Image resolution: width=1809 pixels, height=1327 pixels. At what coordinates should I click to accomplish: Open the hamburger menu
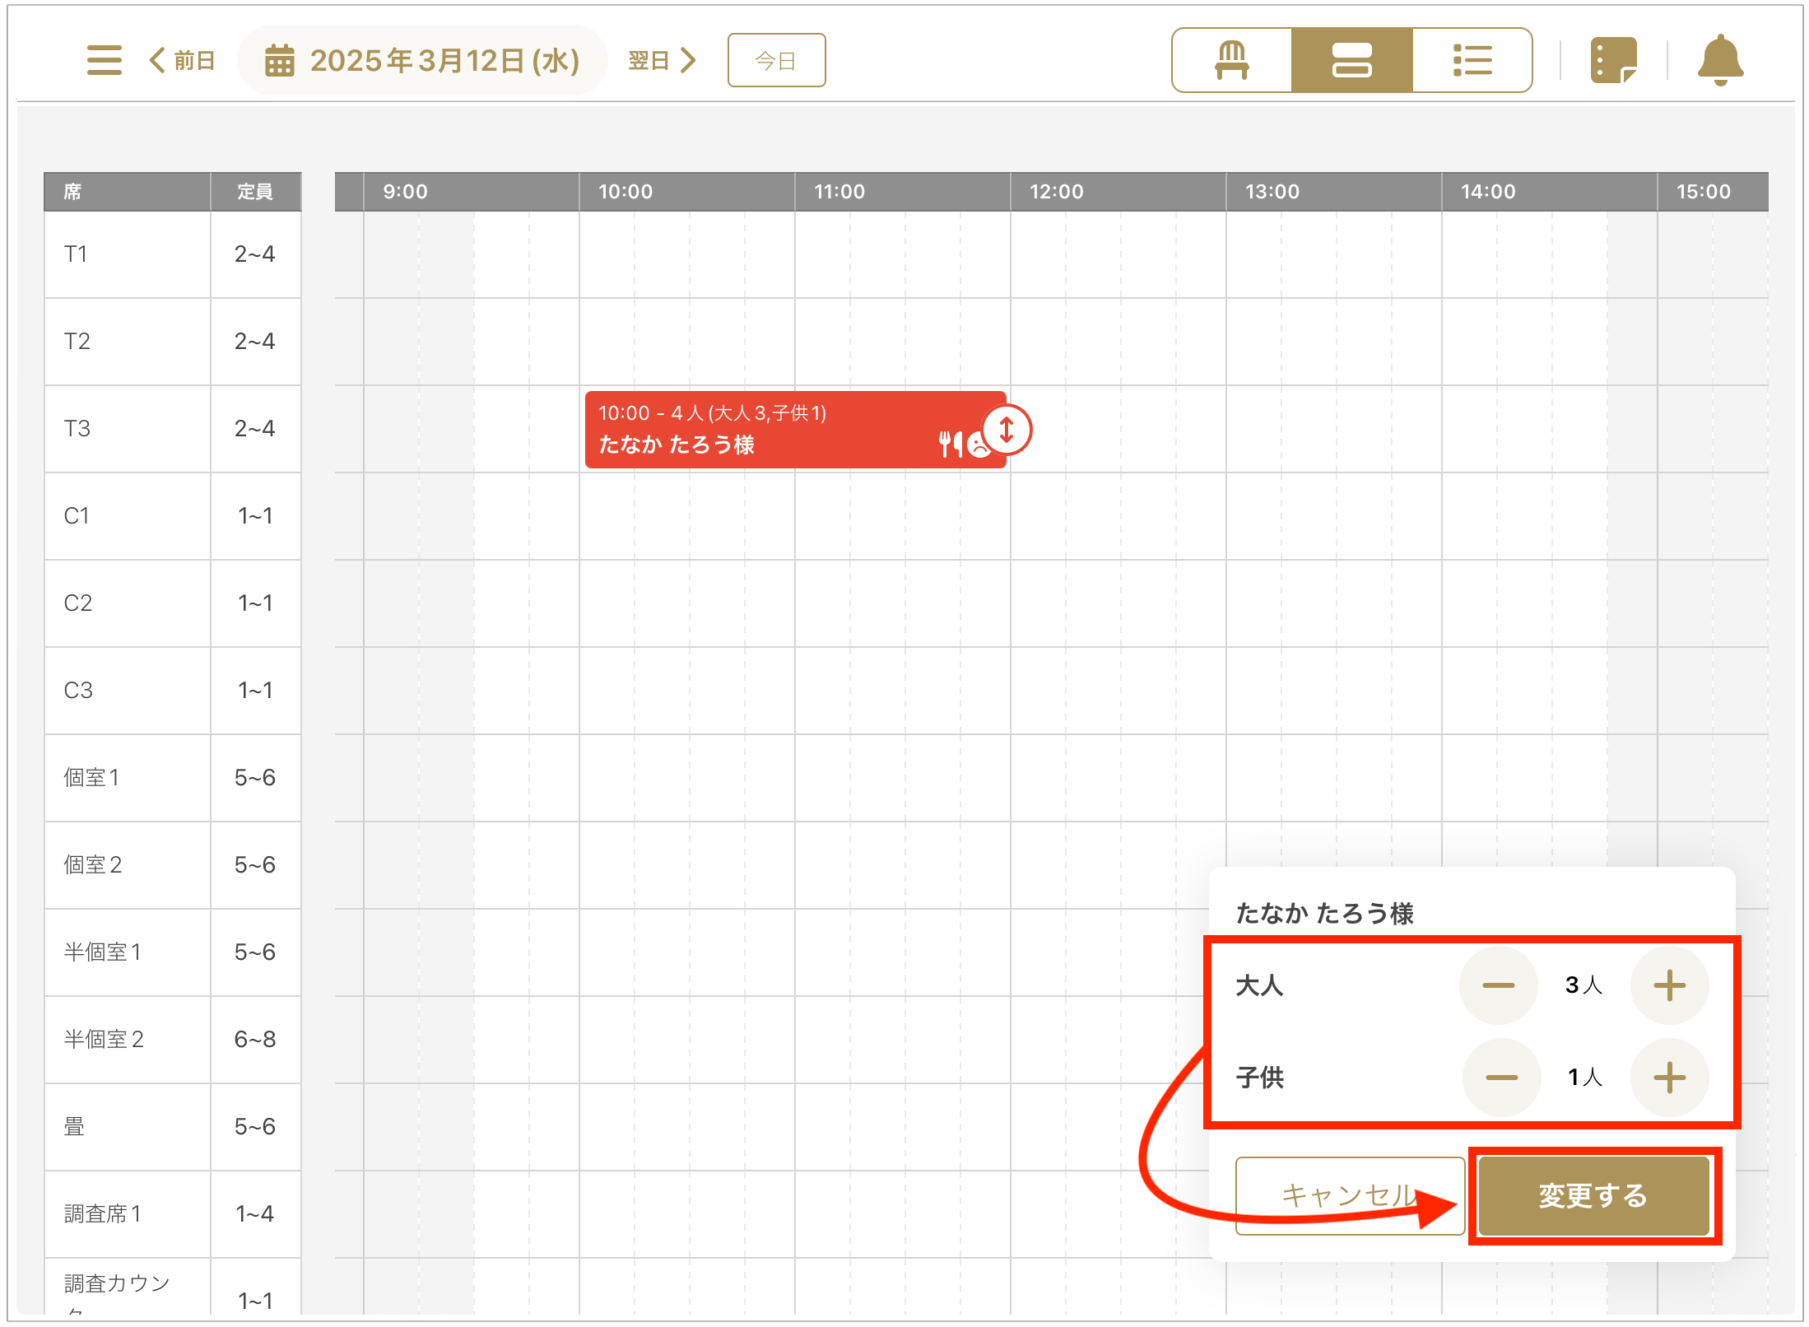pyautogui.click(x=104, y=60)
